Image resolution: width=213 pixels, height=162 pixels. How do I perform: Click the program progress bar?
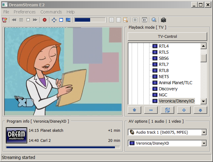[x=63, y=147]
